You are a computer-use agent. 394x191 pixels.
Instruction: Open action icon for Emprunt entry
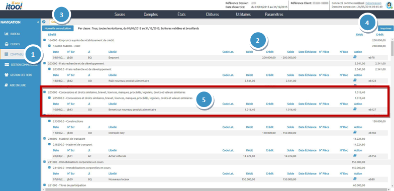[355, 57]
